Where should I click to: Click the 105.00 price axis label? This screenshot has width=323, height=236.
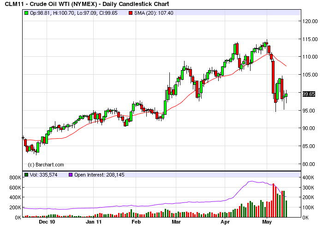coord(310,75)
